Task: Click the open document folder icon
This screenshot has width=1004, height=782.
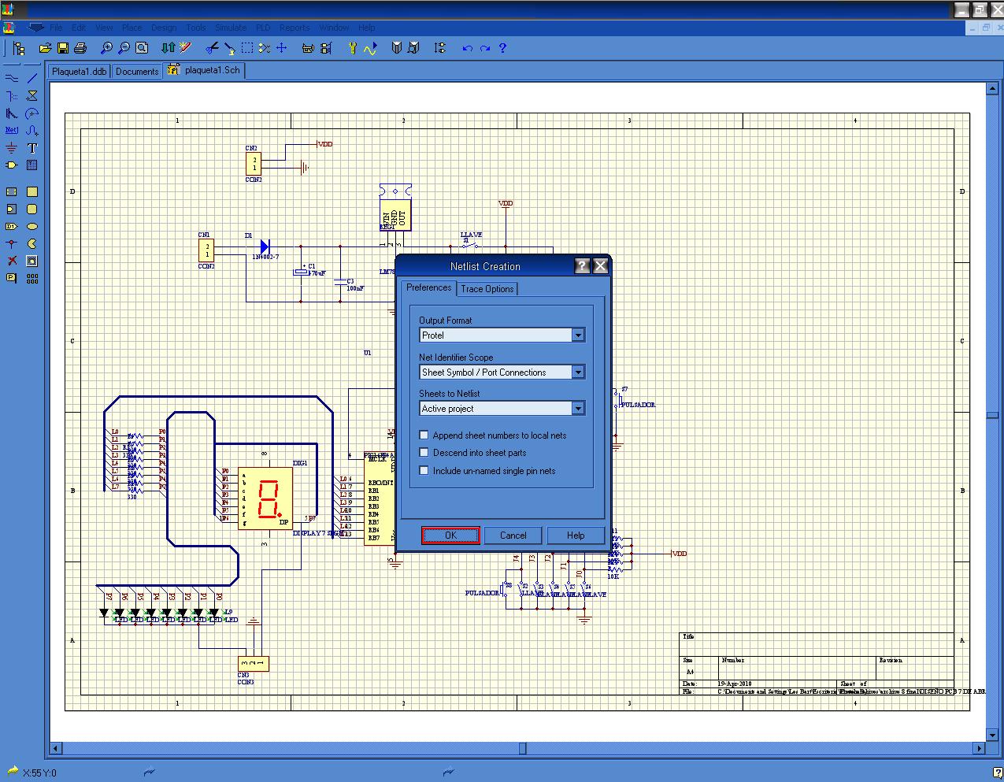Action: pyautogui.click(x=46, y=48)
